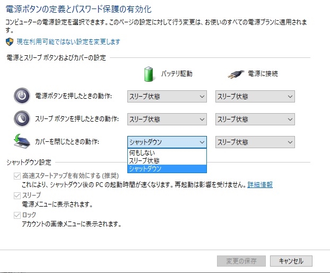Toggle the 高速スタートアップを有効にする checkbox
The height and width of the screenshot is (273, 330).
coord(17,176)
